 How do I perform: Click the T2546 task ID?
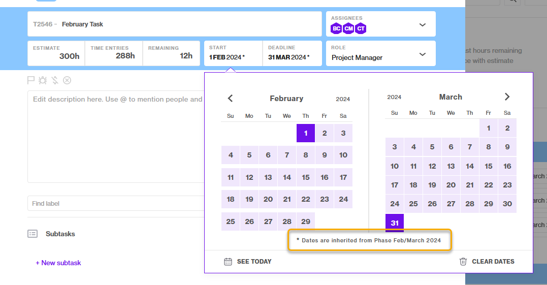[x=43, y=24]
